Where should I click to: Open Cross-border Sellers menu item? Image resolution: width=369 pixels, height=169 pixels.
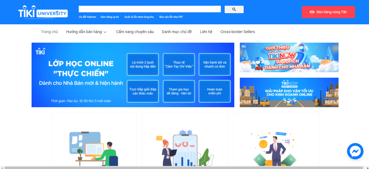click(238, 32)
